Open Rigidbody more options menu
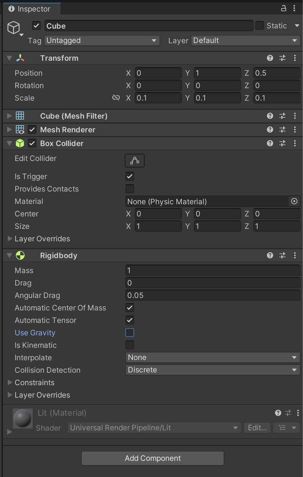 click(x=295, y=255)
